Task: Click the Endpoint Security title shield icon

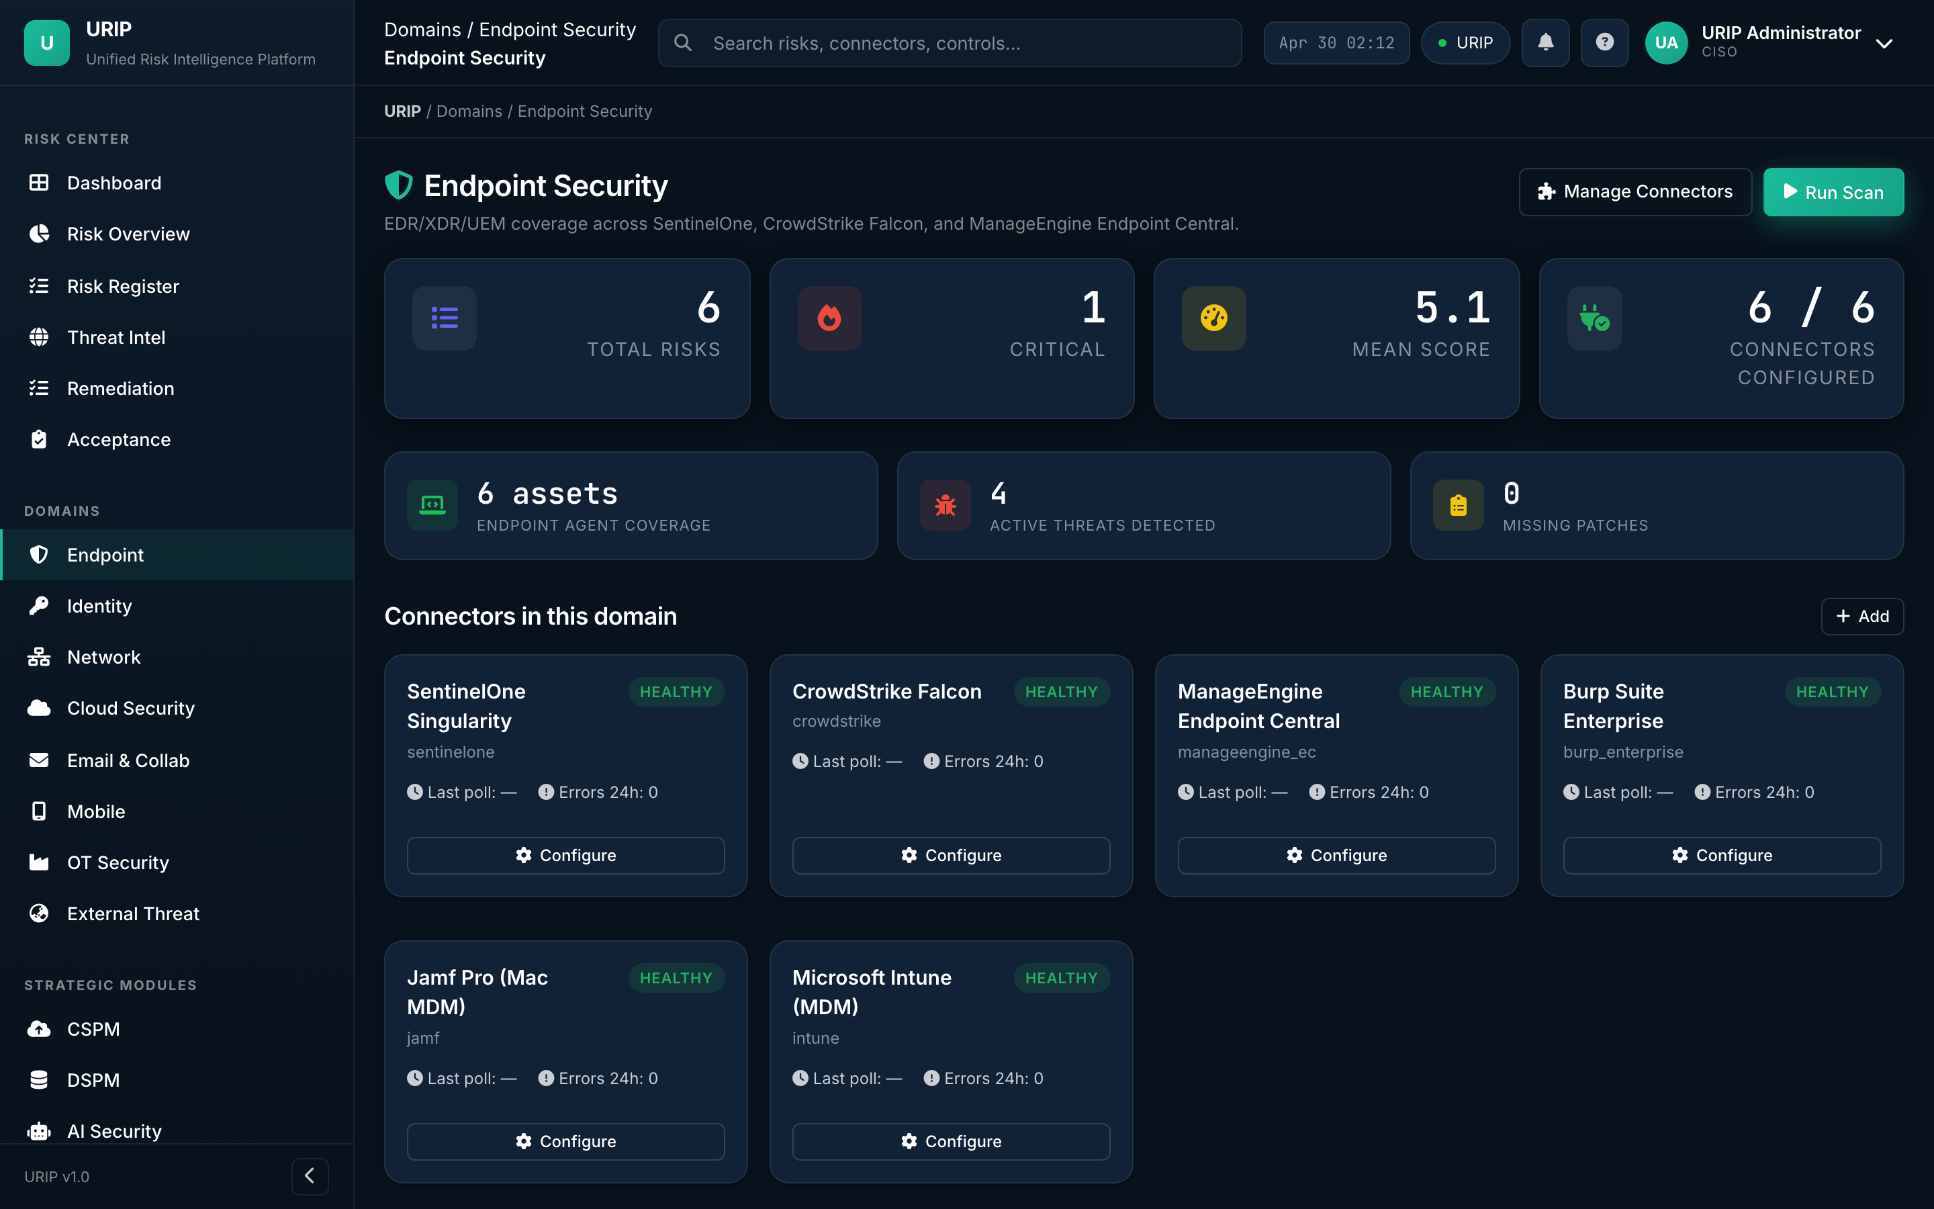Action: pos(399,185)
